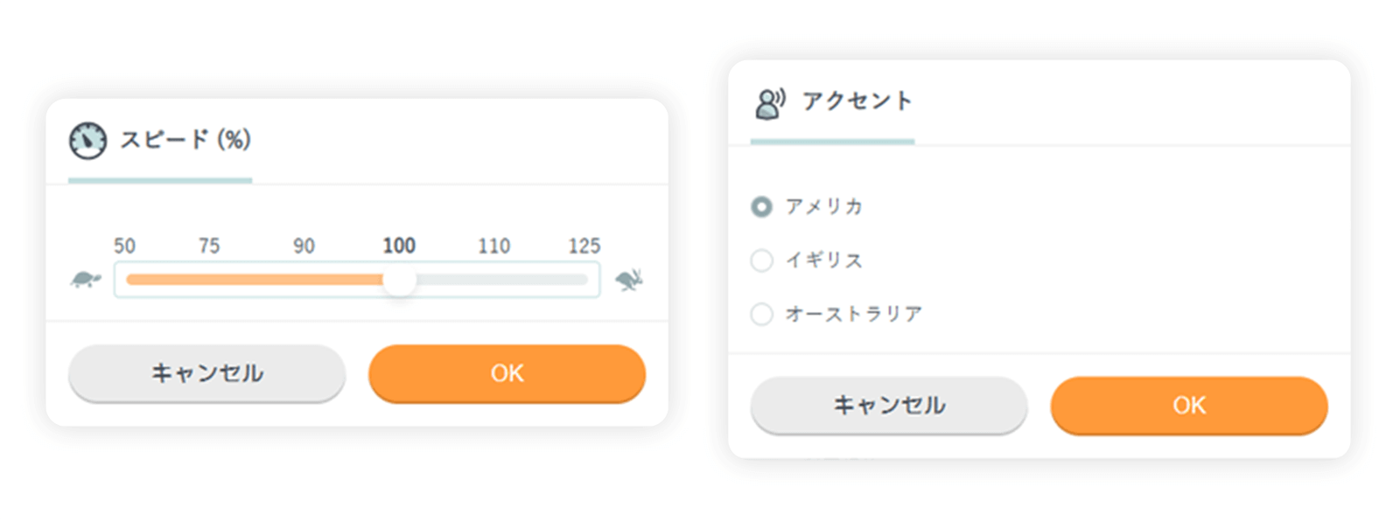Click the アクセント dialog title
The height and width of the screenshot is (521, 1400).
[857, 101]
